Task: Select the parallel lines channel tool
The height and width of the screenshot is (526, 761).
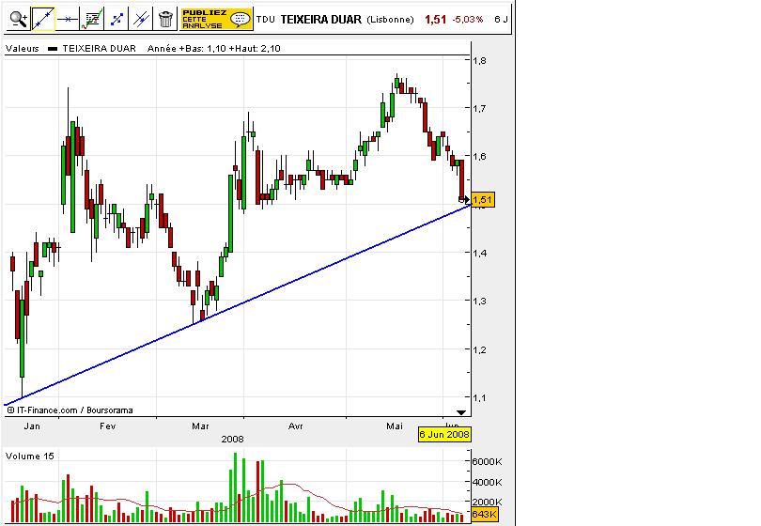Action: (141, 20)
